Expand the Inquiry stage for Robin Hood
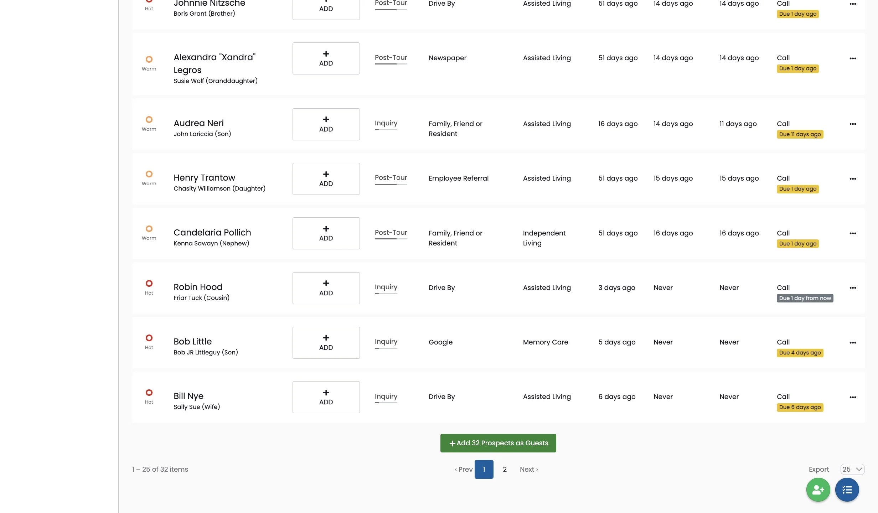The height and width of the screenshot is (513, 878). pyautogui.click(x=386, y=287)
